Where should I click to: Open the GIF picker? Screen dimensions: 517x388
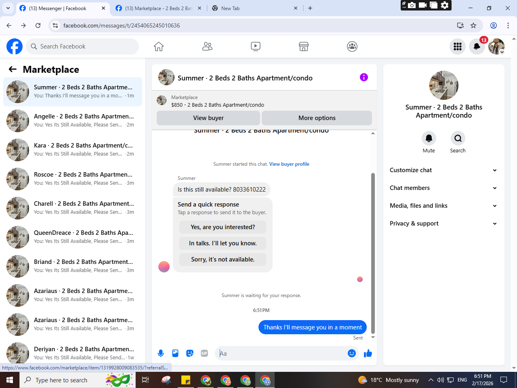(204, 353)
